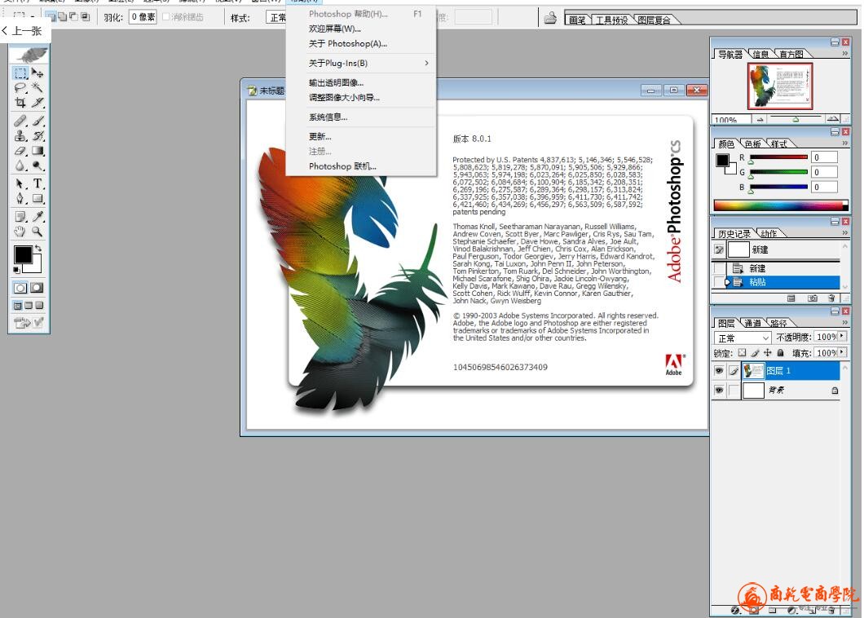
Task: Open the 样式 dropdown in options bar
Action: pyautogui.click(x=276, y=18)
